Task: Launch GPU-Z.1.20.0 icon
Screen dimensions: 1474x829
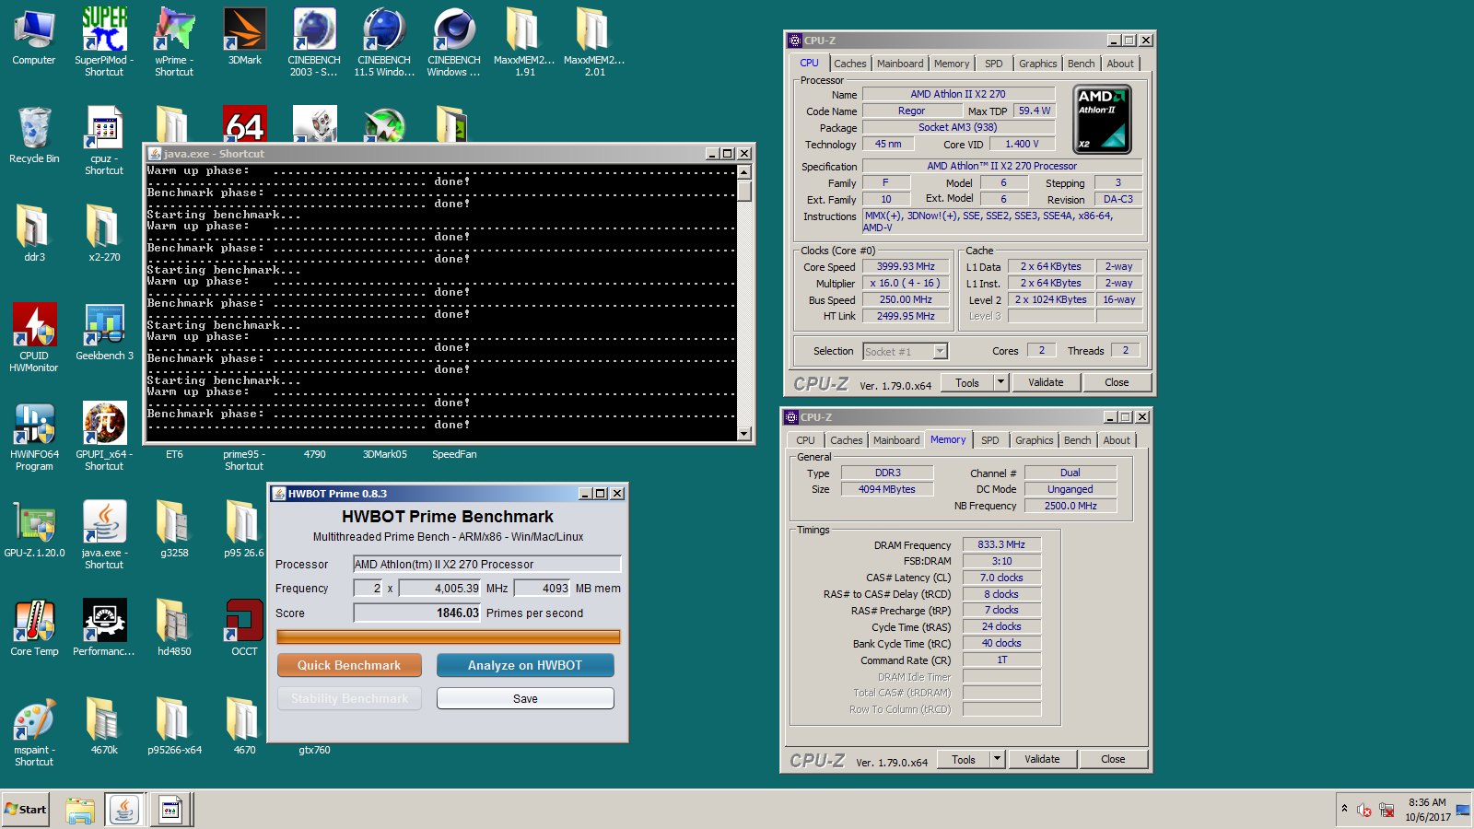Action: pos(34,529)
